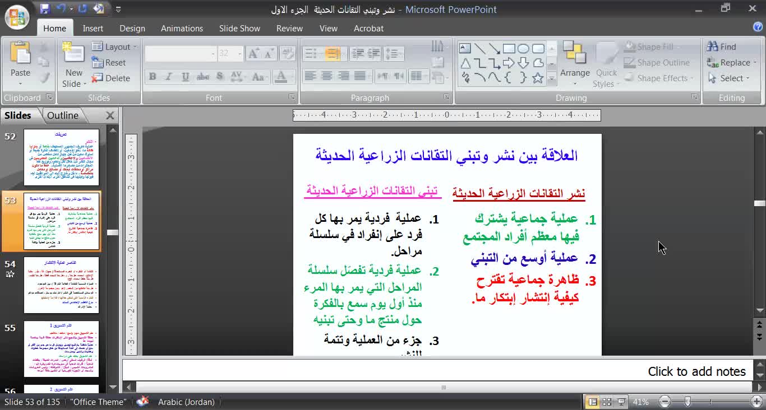Toggle Bold formatting
766x410 pixels.
[x=152, y=77]
